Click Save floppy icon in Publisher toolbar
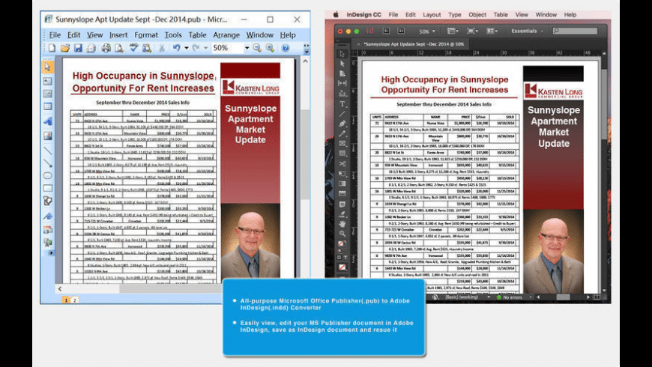The image size is (652, 367). point(78,48)
